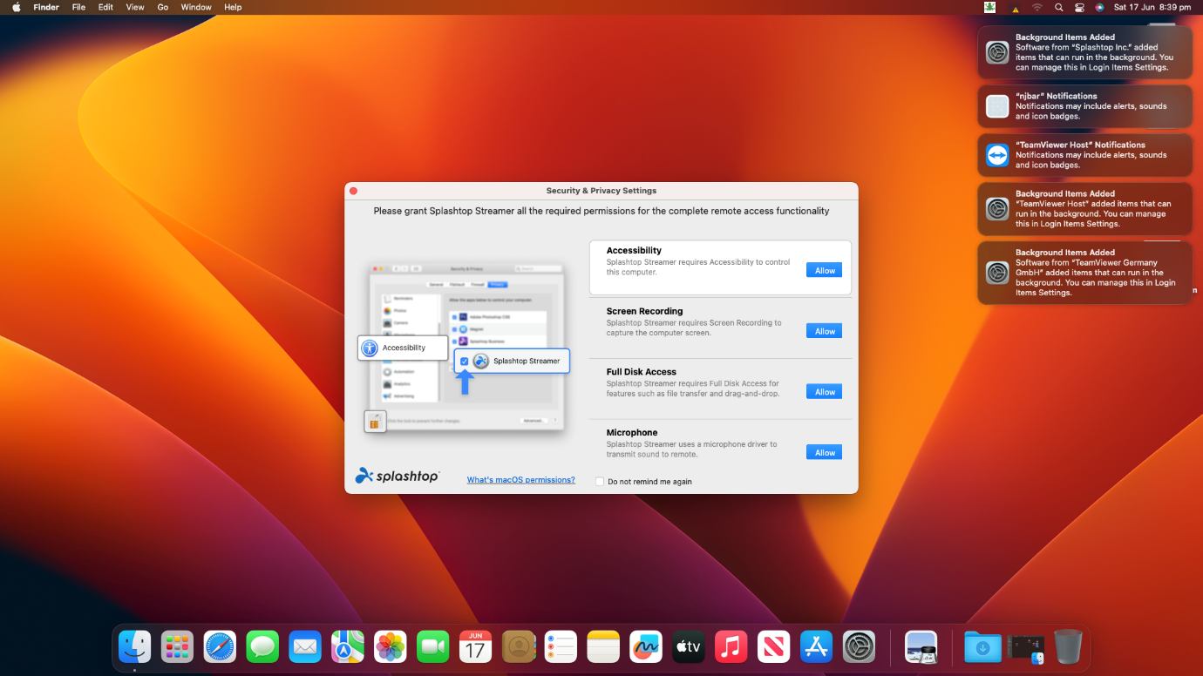Click the Screen Recording heading
This screenshot has height=676, width=1203.
[x=644, y=311]
